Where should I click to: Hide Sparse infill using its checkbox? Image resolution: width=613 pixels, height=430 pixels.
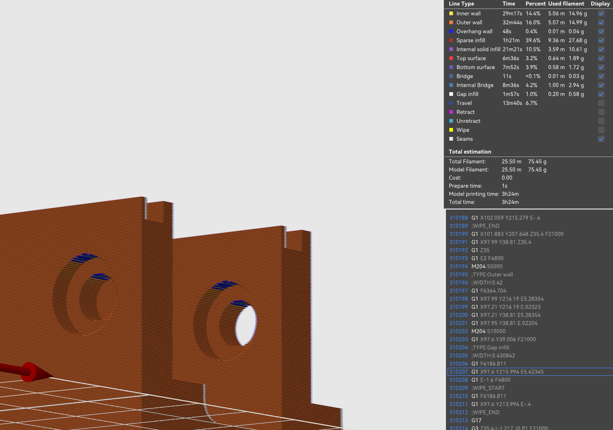point(601,41)
